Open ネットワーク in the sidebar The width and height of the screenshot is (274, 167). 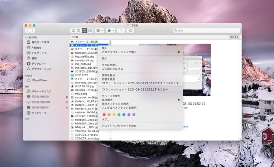tap(39, 113)
